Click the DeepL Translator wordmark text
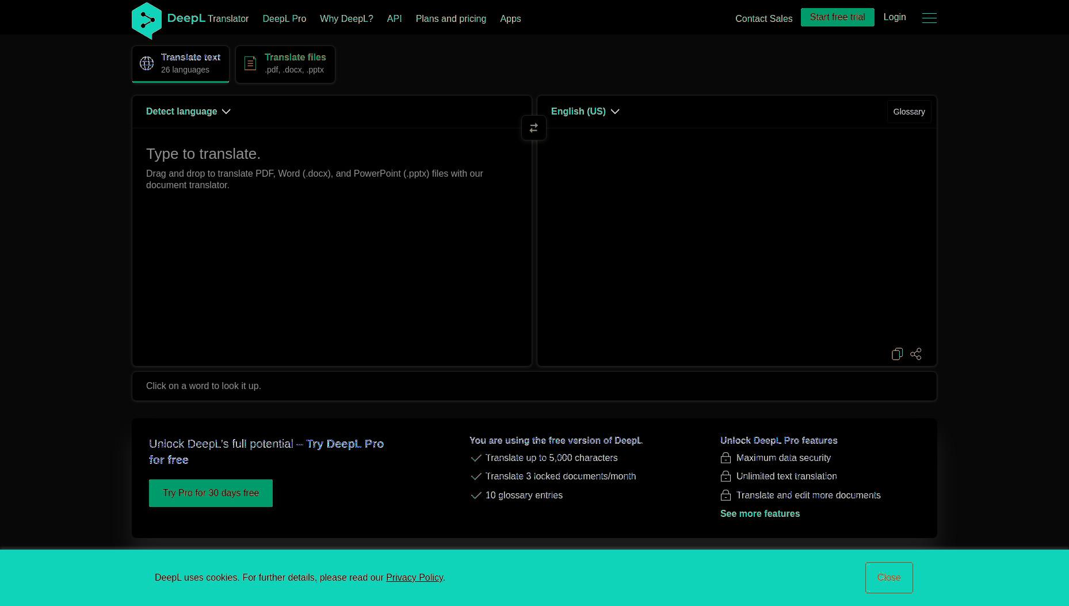Screen dimensions: 1069x606 pos(208,18)
